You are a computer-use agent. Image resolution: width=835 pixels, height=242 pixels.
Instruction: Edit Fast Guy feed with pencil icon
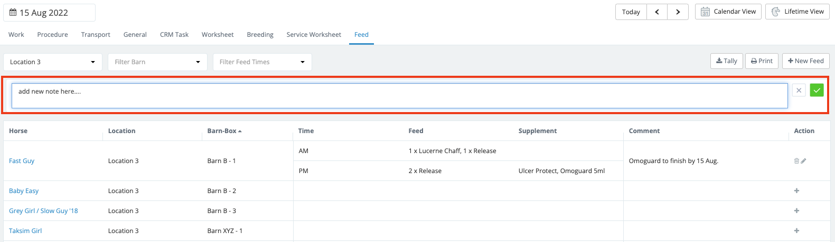click(x=803, y=161)
